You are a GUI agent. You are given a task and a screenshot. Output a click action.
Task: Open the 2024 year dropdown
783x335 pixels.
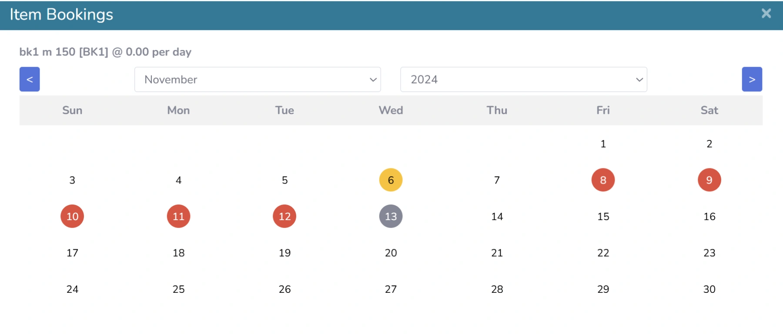[x=524, y=79]
